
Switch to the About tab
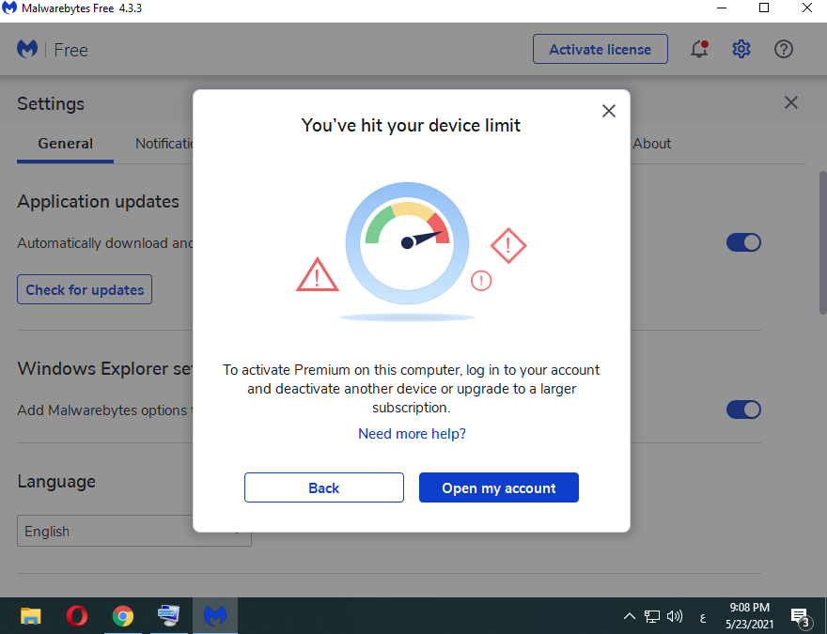pos(652,144)
